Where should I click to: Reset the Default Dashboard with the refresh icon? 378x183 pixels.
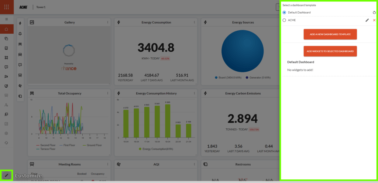point(374,13)
